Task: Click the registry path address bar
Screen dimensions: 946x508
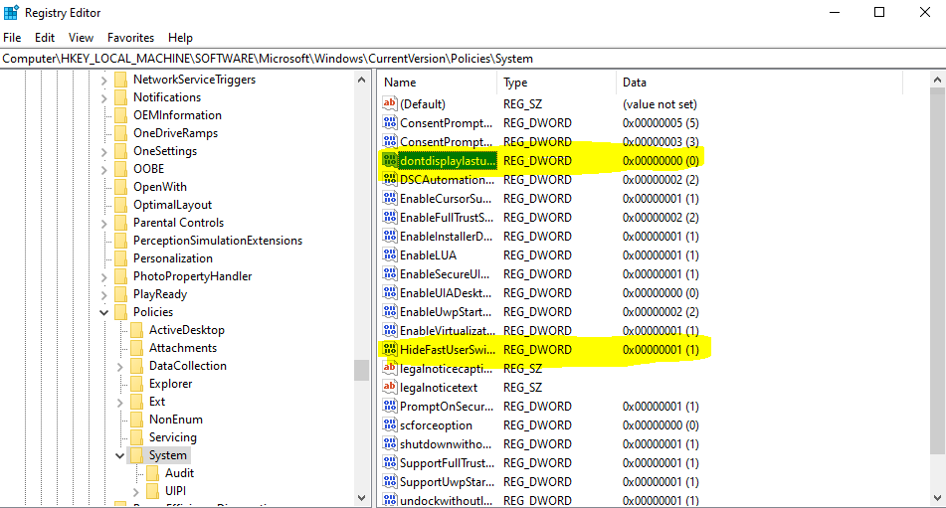Action: (473, 59)
